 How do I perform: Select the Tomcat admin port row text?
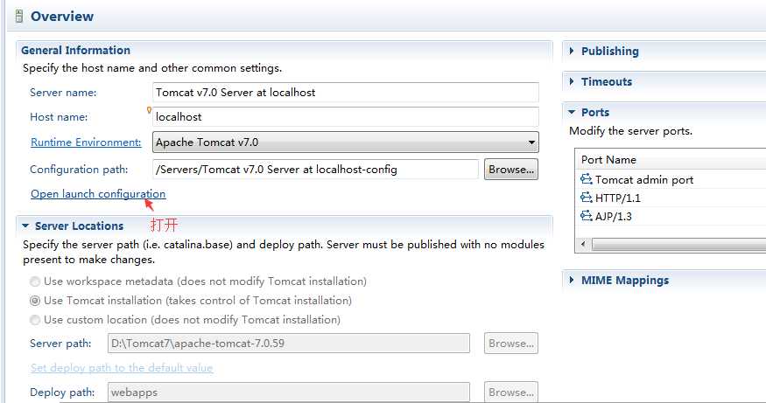click(x=643, y=179)
